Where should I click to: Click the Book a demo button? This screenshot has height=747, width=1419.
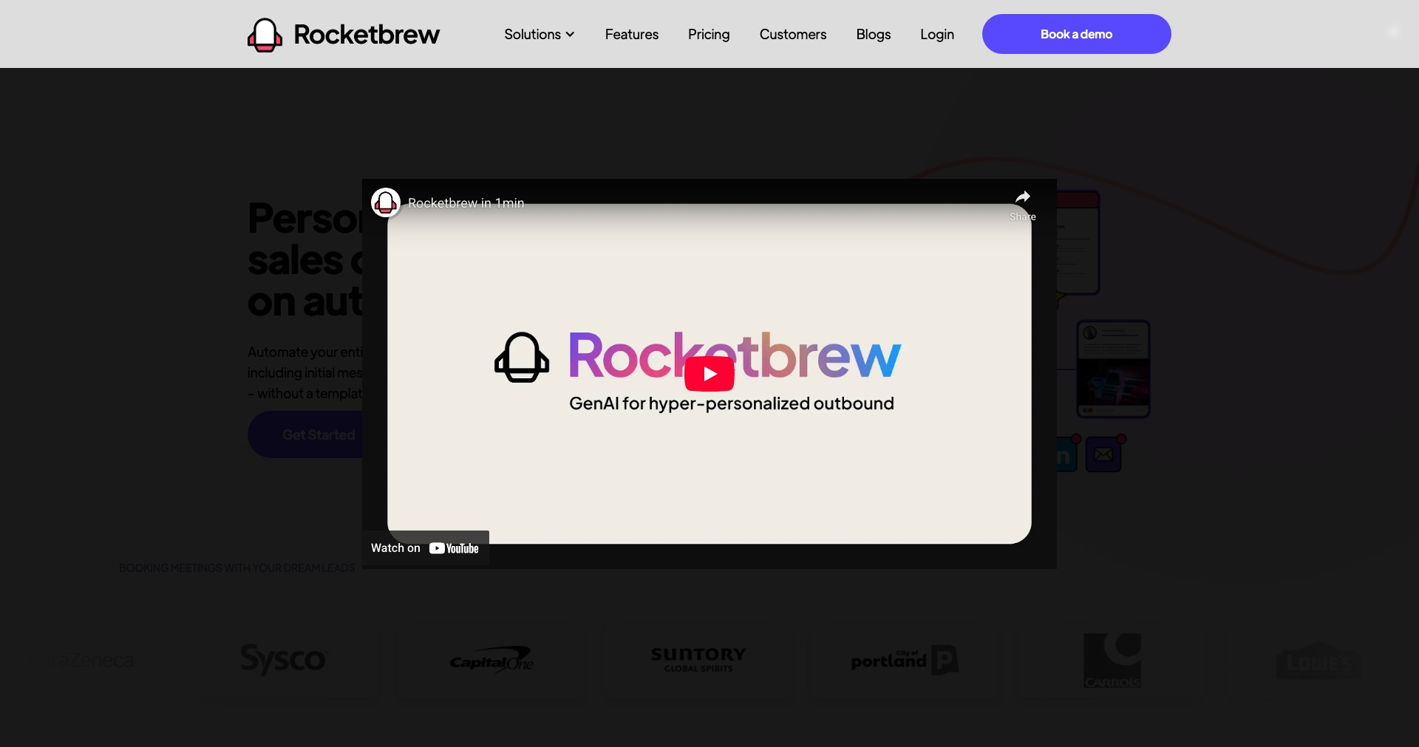point(1076,34)
